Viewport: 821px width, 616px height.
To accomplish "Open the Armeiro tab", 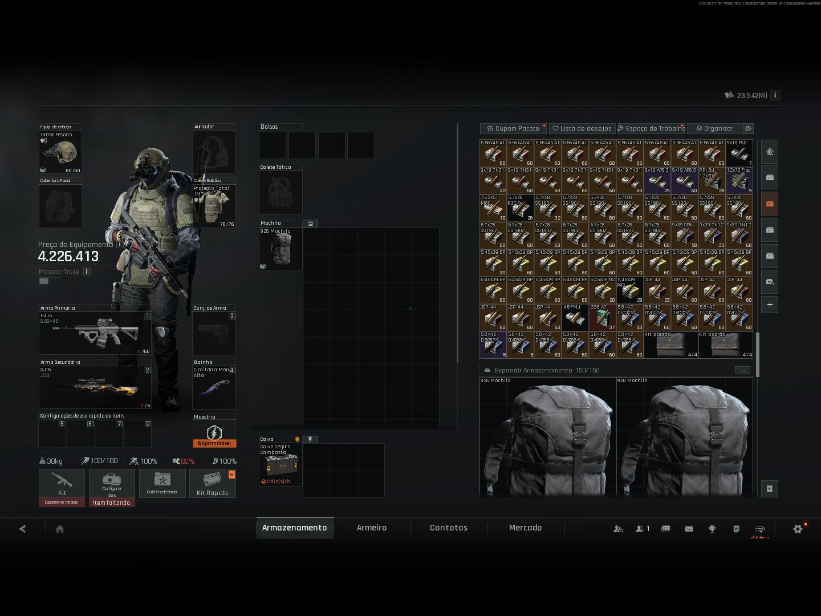I will tap(372, 528).
